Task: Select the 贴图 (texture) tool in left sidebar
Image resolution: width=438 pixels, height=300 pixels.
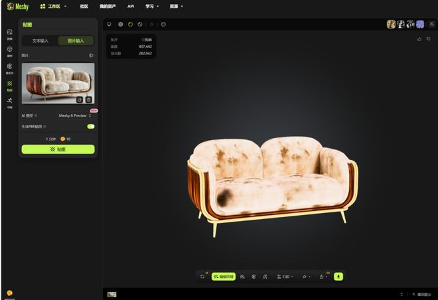Action: pos(9,86)
